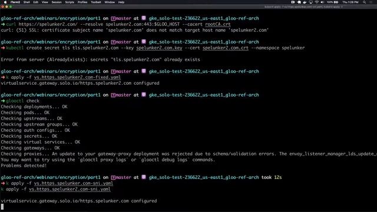The height and width of the screenshot is (212, 377).
Task: Click 'Checking virtual services... OK' line
Action: 41,142
